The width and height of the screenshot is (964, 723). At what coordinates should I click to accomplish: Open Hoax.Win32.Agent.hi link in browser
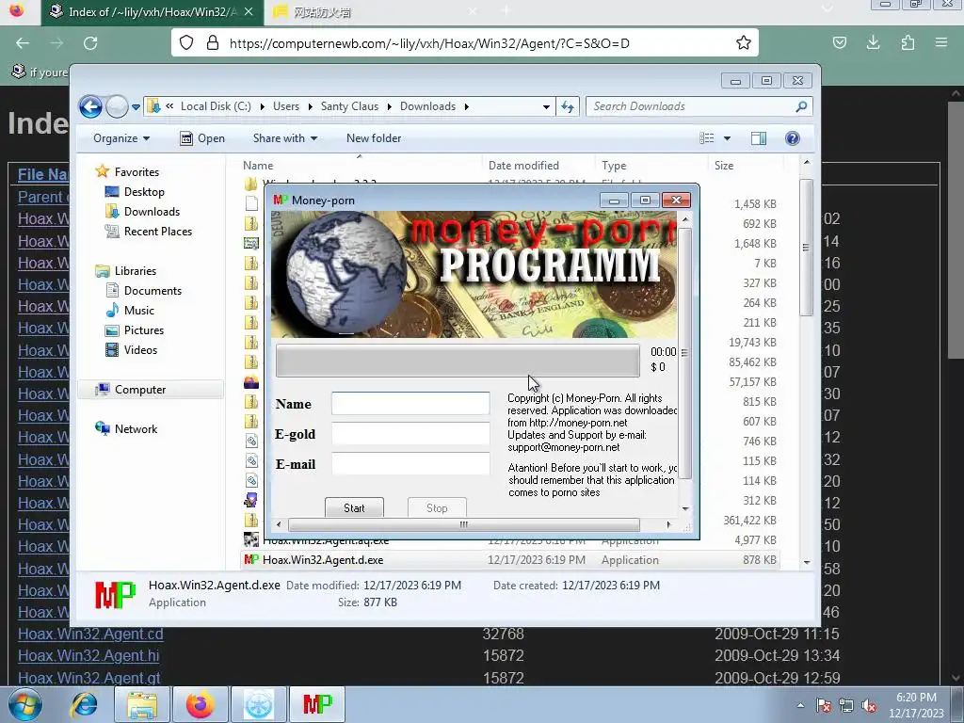(88, 656)
